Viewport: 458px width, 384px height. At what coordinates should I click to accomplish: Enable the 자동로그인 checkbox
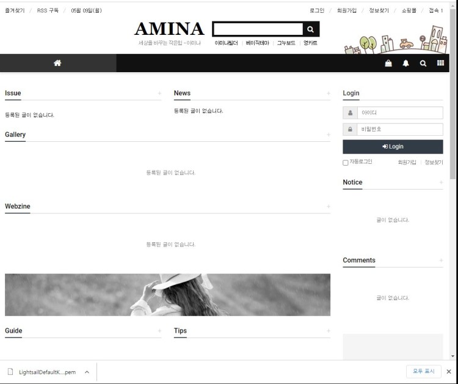[x=346, y=163]
